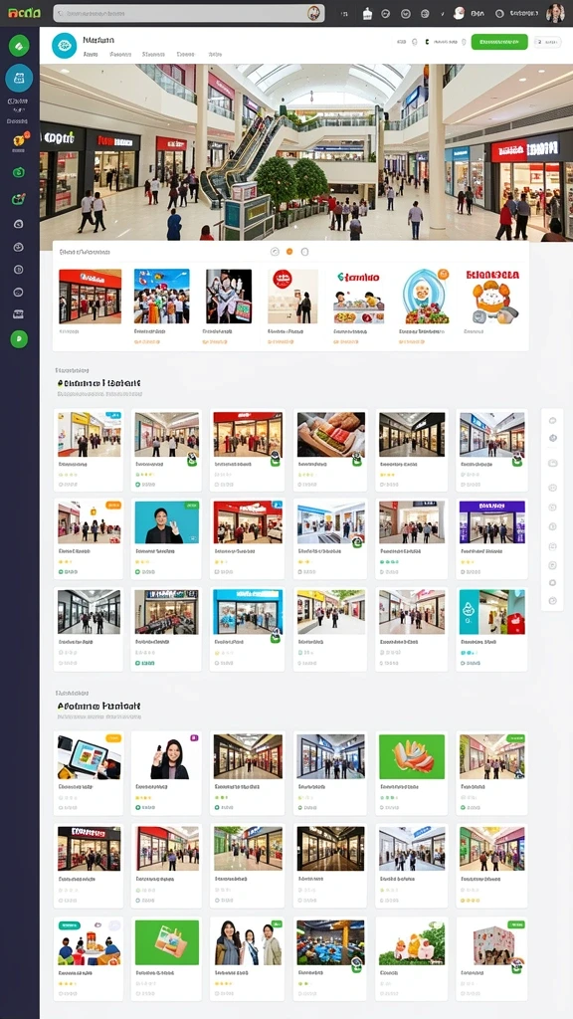Image resolution: width=573 pixels, height=1019 pixels.
Task: Click the green pencil icon atop the sidebar
Action: coord(19,46)
